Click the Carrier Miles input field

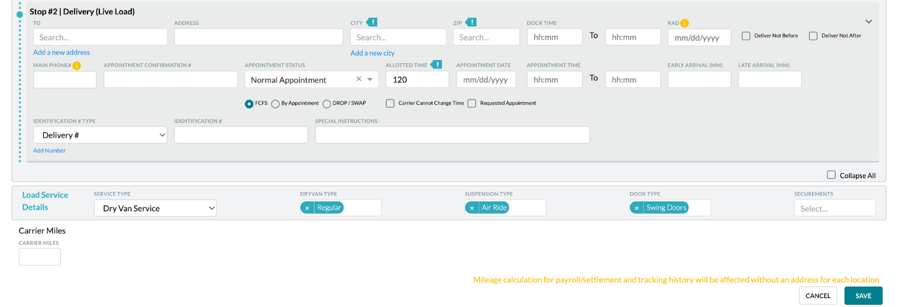[40, 257]
